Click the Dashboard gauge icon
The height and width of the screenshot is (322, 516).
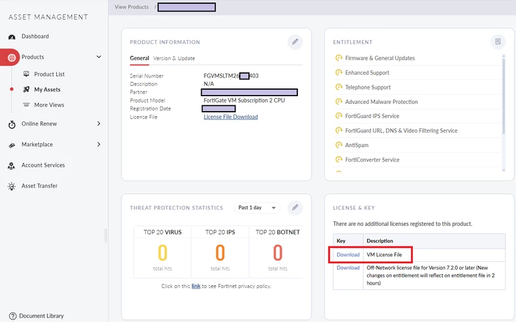tap(12, 37)
